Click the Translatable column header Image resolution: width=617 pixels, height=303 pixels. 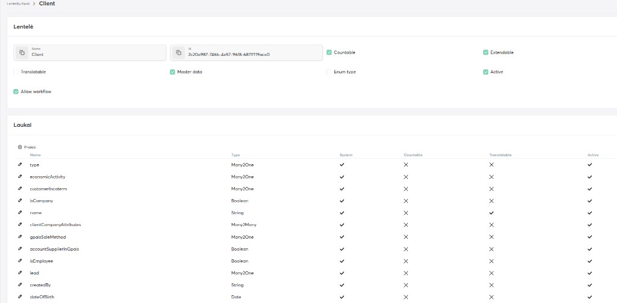[x=500, y=155]
